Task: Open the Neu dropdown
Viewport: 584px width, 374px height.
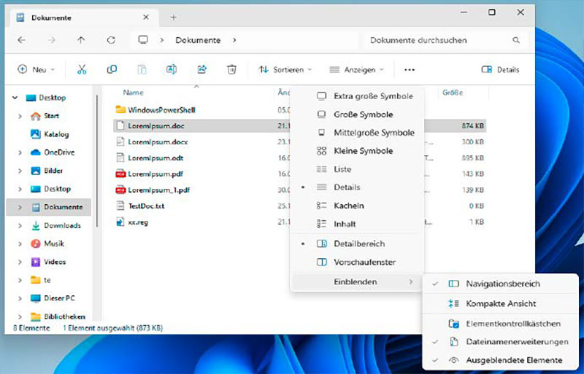Action: tap(36, 69)
